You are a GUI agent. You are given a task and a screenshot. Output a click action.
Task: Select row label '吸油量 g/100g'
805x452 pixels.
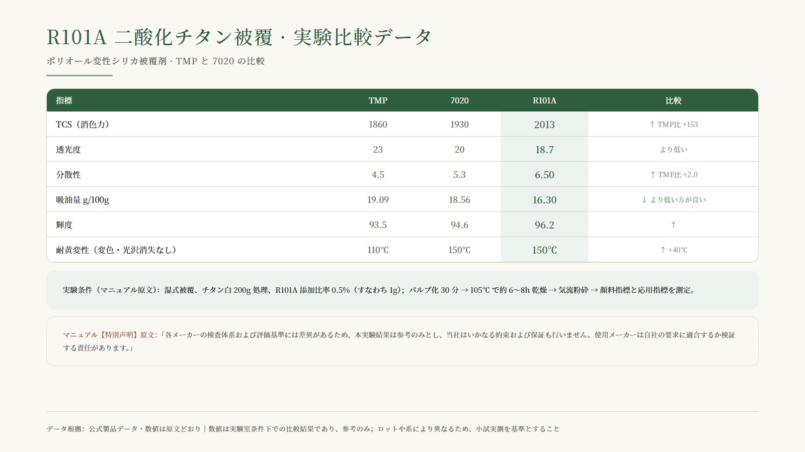pyautogui.click(x=83, y=200)
